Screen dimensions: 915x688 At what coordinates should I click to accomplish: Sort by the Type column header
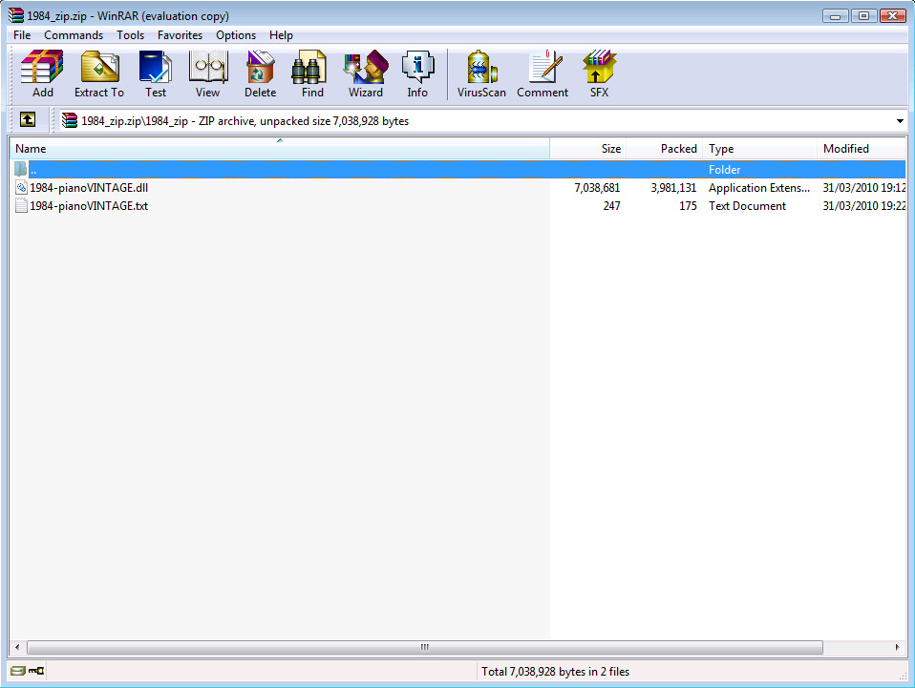coord(759,149)
